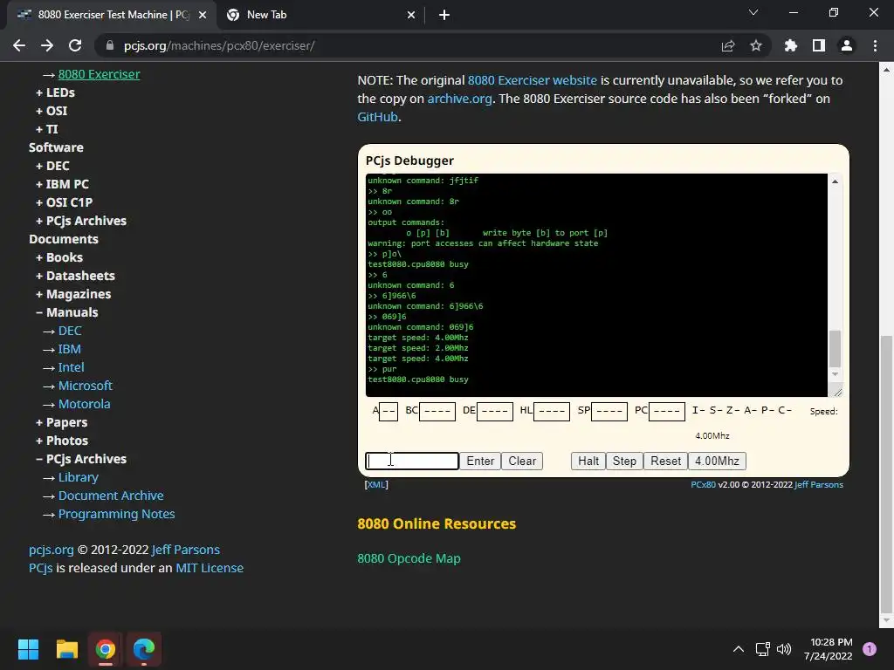Viewport: 894px width, 670px height.
Task: Open the IBM manuals link
Action: pos(70,349)
